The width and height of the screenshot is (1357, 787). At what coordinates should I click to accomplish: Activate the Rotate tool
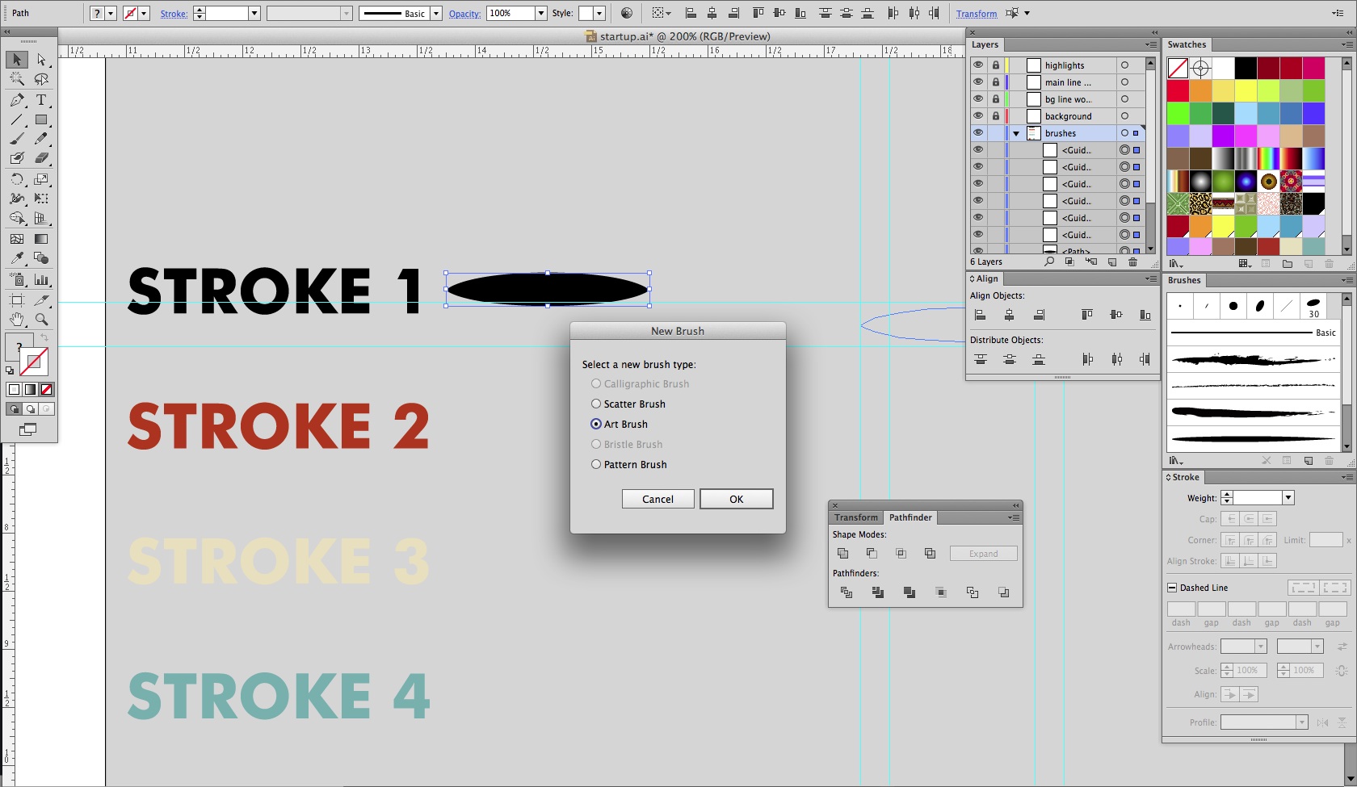tap(17, 179)
